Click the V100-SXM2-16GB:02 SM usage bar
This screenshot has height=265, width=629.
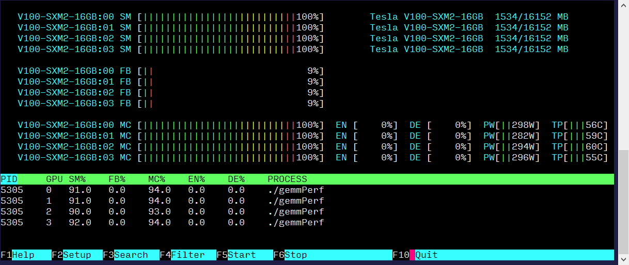(x=231, y=39)
